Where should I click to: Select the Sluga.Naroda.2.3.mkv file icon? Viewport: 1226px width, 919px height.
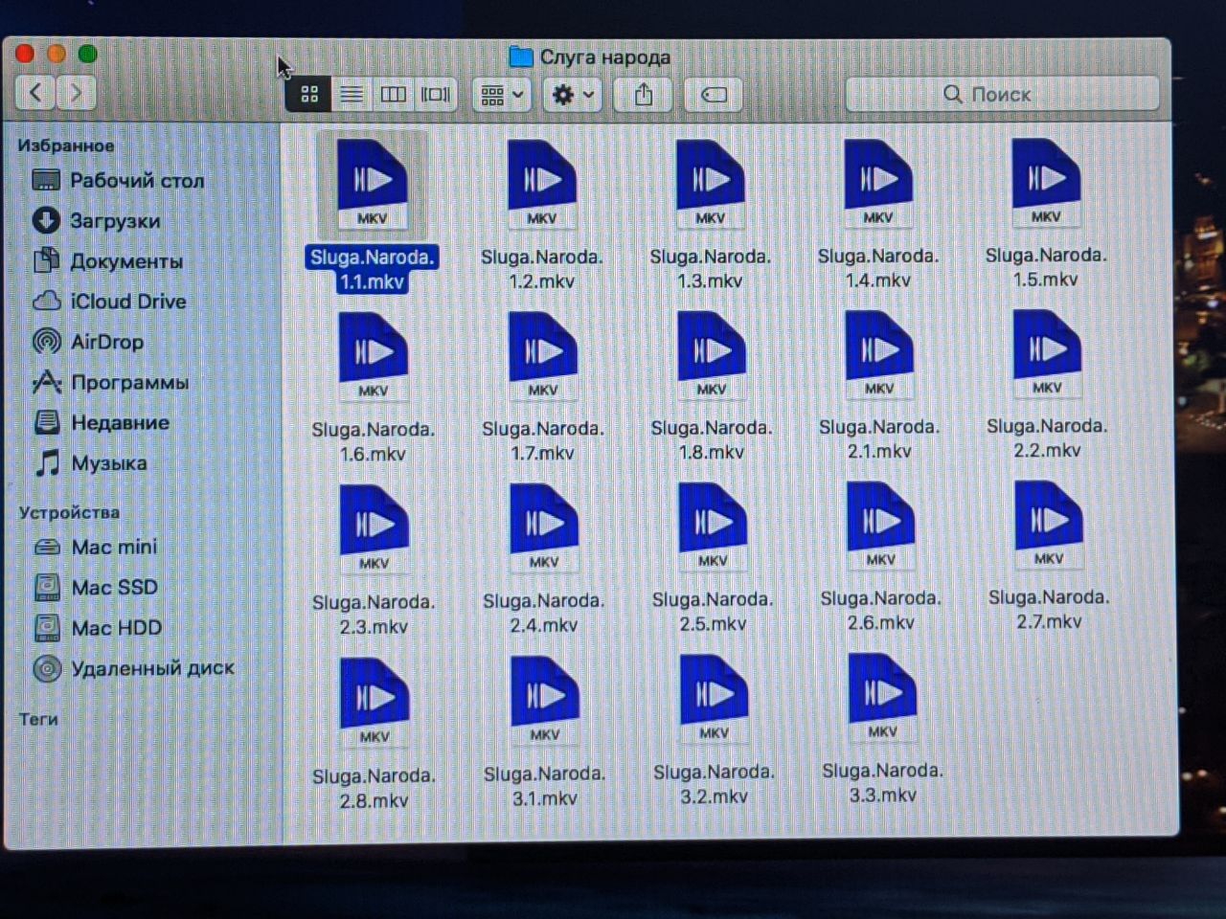374,529
